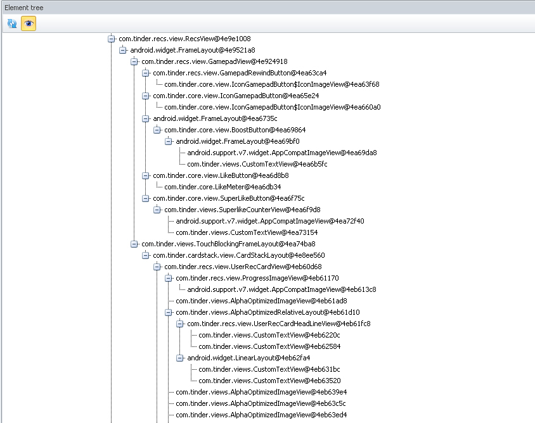Collapse the LinearLayout@4eb62fa4 node

pos(180,358)
